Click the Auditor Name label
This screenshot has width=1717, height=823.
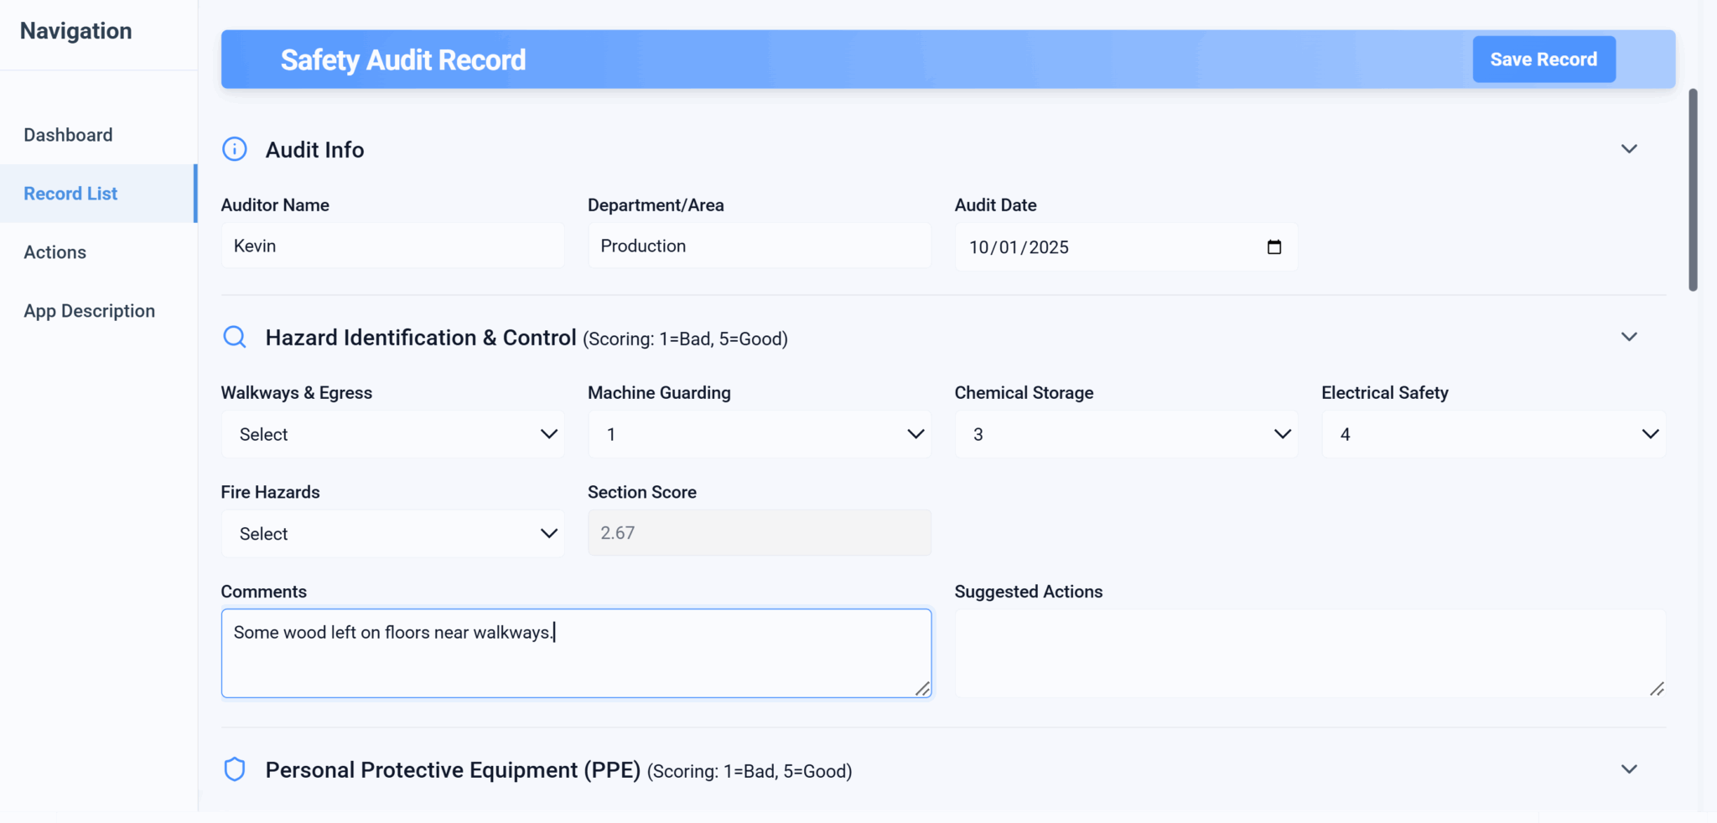click(x=275, y=204)
